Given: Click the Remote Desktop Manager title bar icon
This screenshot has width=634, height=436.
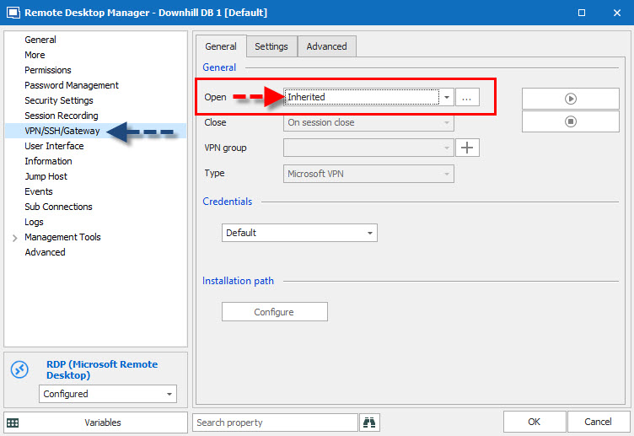Looking at the screenshot, I should [x=13, y=13].
